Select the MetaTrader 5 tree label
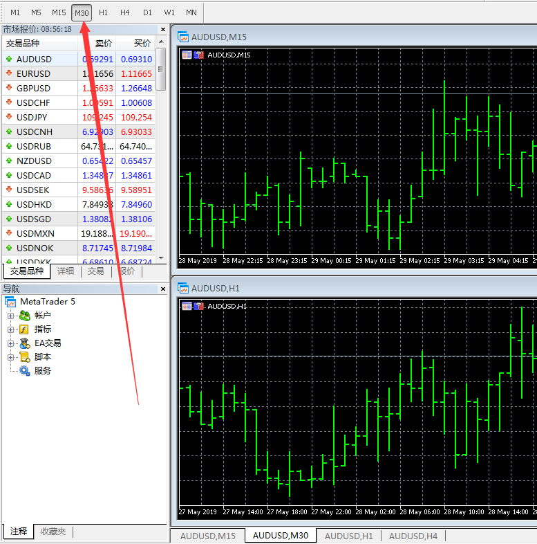Screen dimensions: 537x544 tap(48, 302)
